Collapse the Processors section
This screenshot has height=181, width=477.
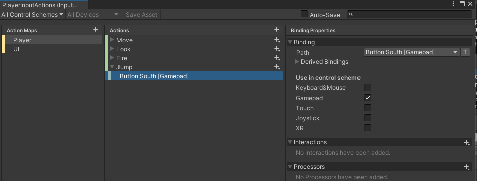click(290, 167)
